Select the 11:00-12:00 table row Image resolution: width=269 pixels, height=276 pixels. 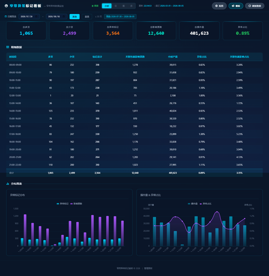click(134, 88)
